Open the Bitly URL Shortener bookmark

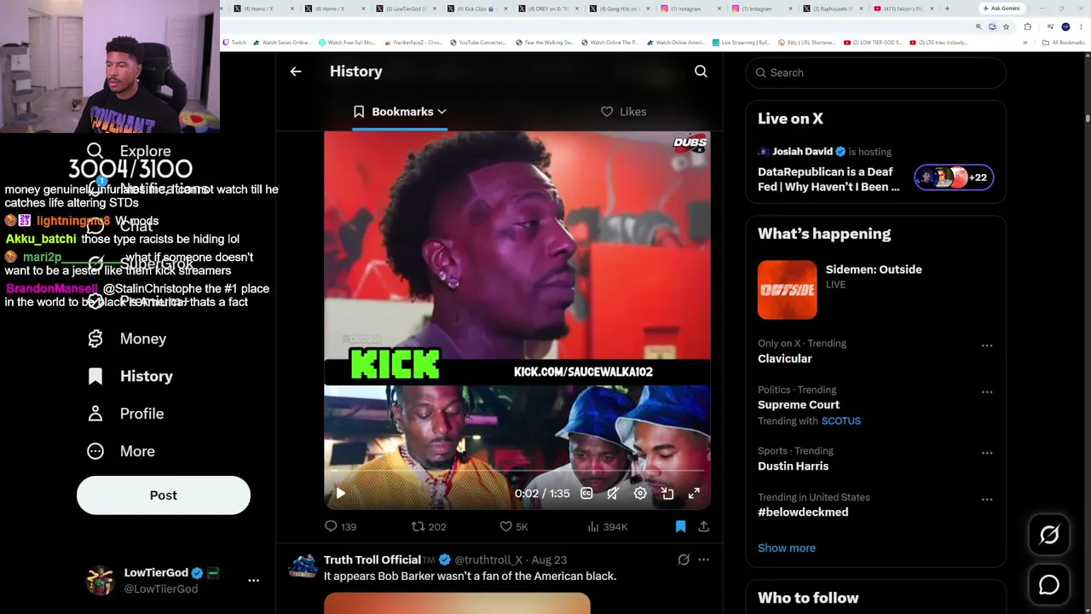tap(805, 43)
